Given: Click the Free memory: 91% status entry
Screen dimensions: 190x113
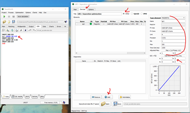Looking at the screenshot, I should pos(51,103).
